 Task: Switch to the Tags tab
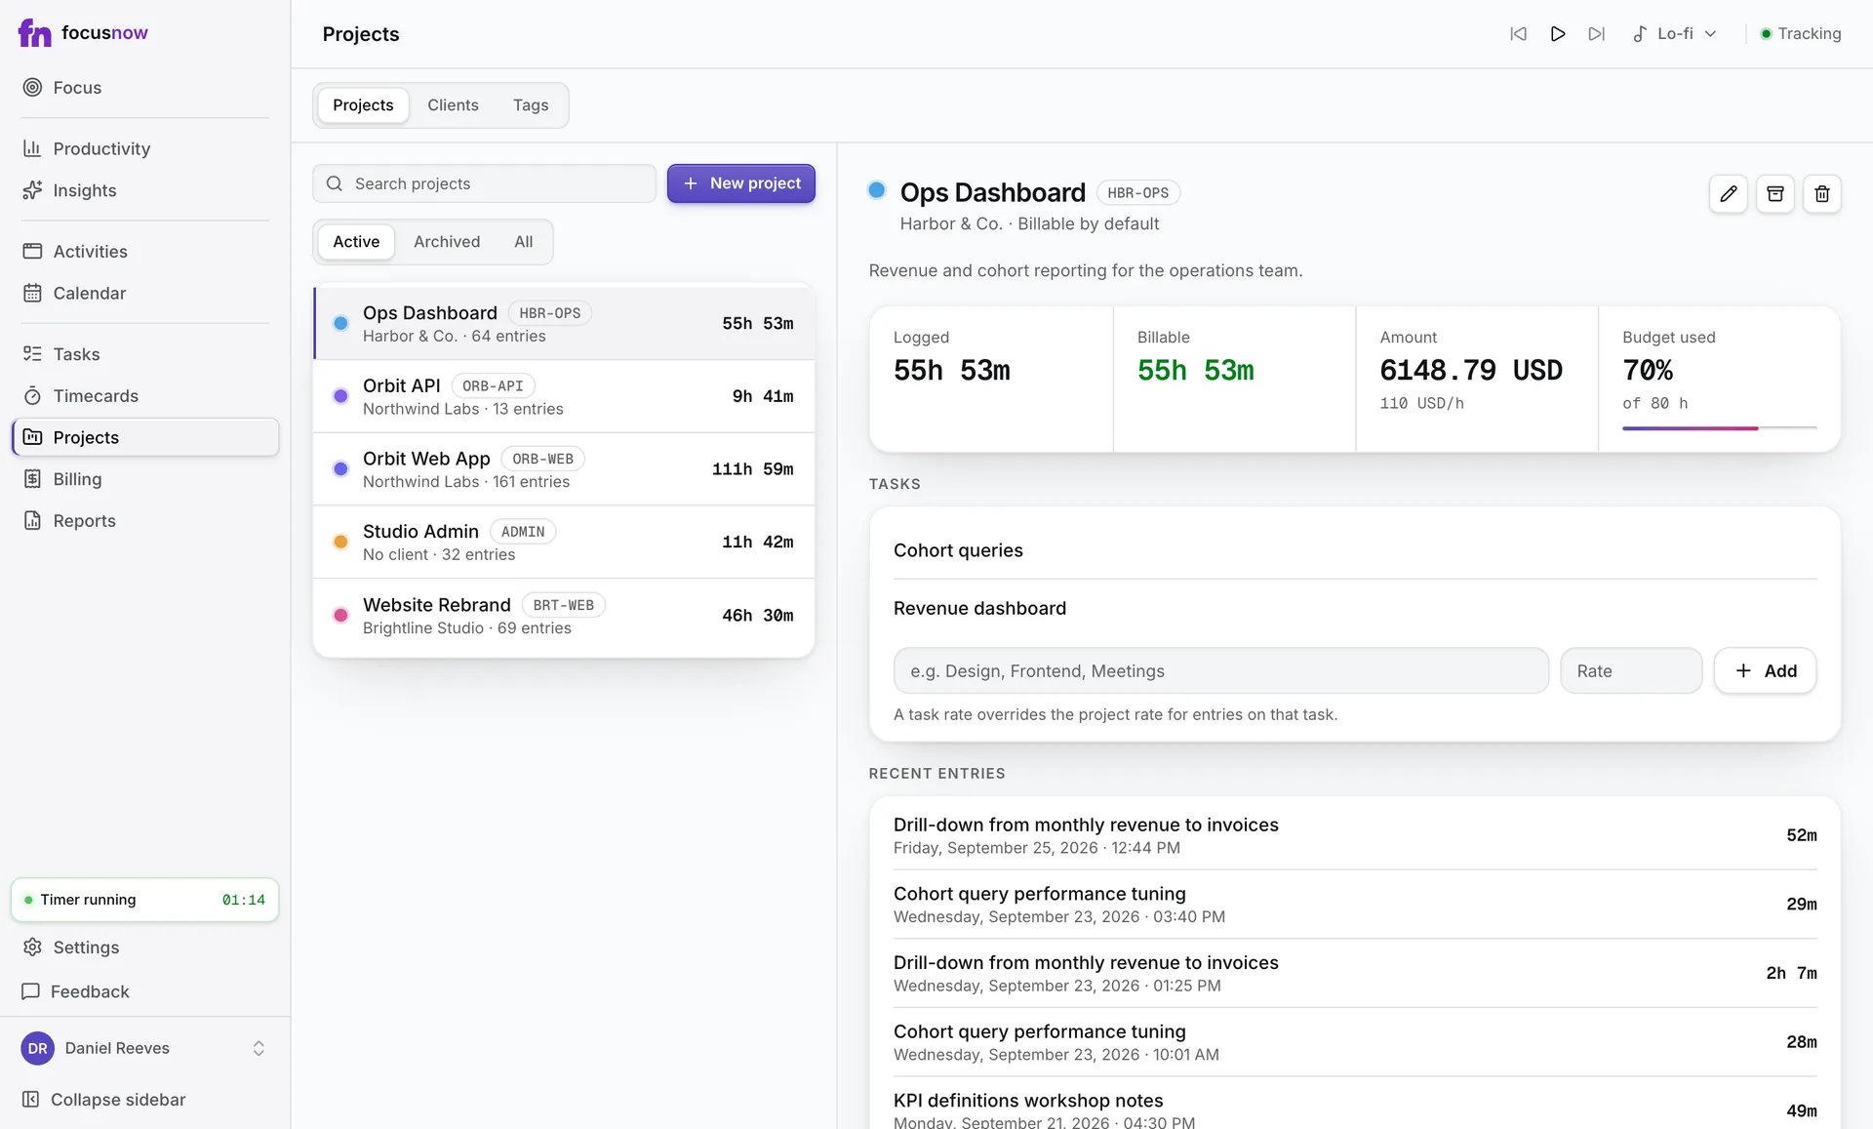point(531,105)
